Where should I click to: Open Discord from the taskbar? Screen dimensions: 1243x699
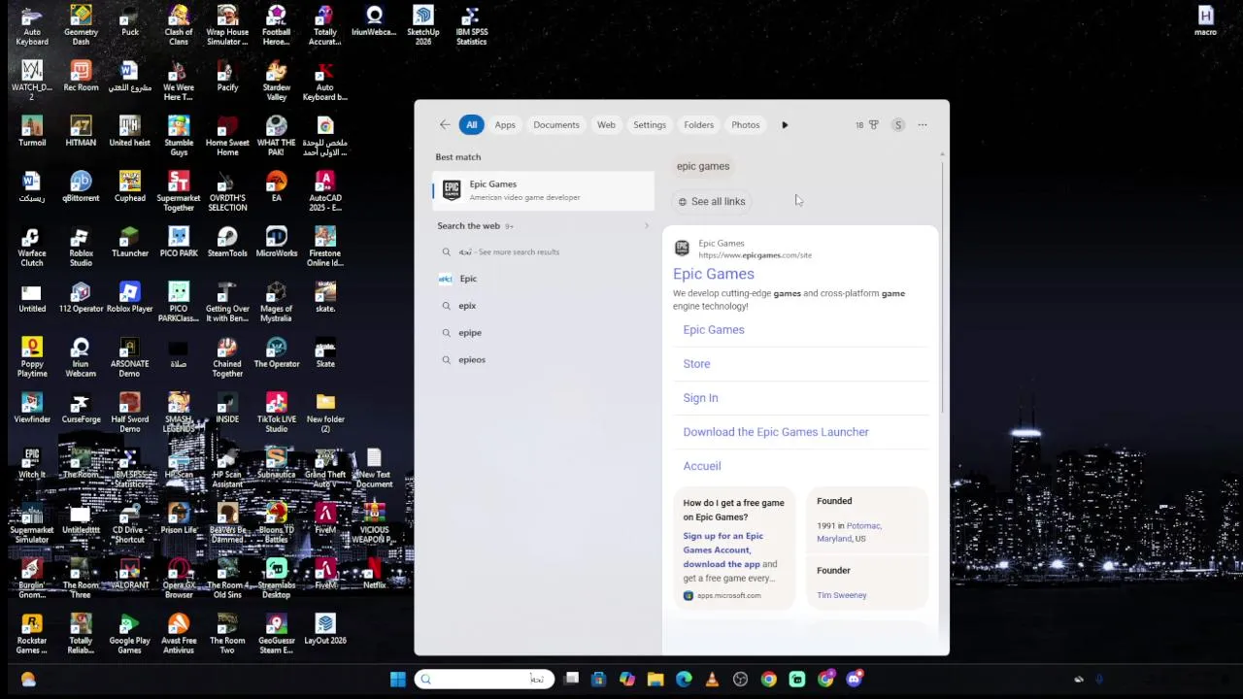(854, 680)
